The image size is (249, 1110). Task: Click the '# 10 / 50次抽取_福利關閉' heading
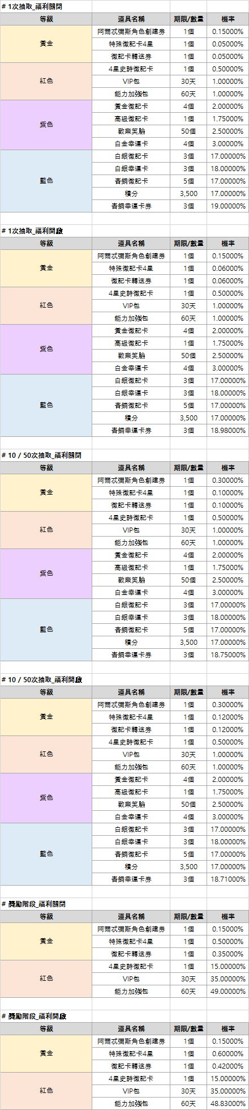(41, 455)
